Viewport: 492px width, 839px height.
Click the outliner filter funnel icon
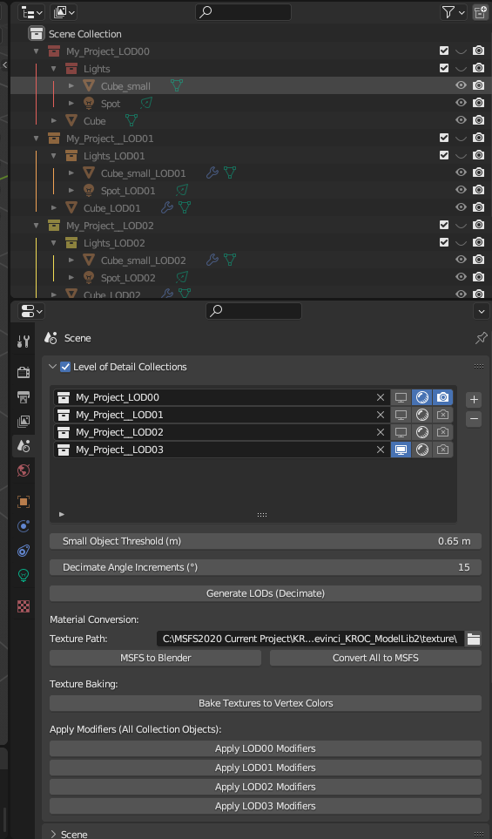pyautogui.click(x=453, y=12)
